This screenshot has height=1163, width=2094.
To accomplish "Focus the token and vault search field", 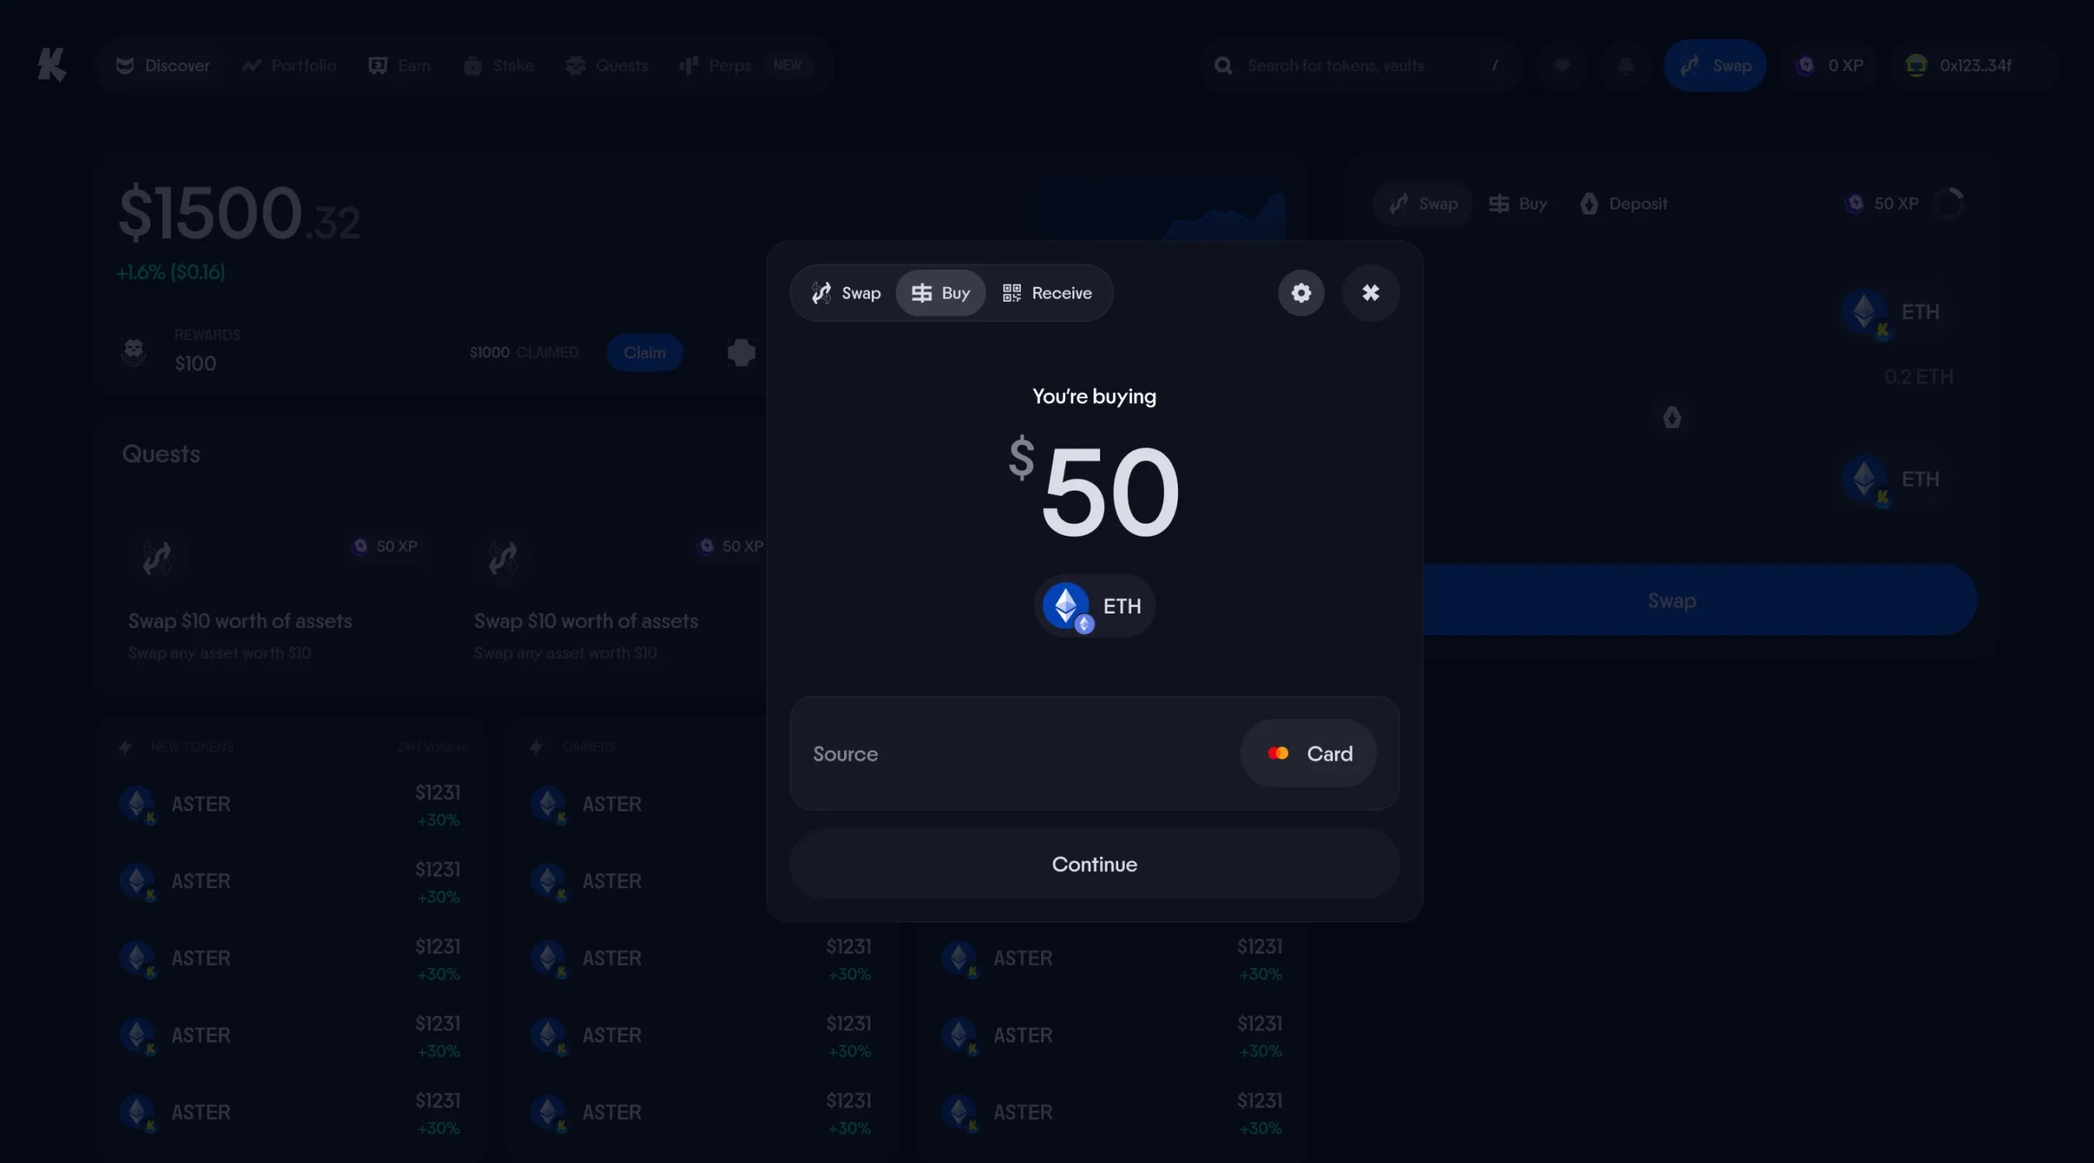I will coord(1359,65).
